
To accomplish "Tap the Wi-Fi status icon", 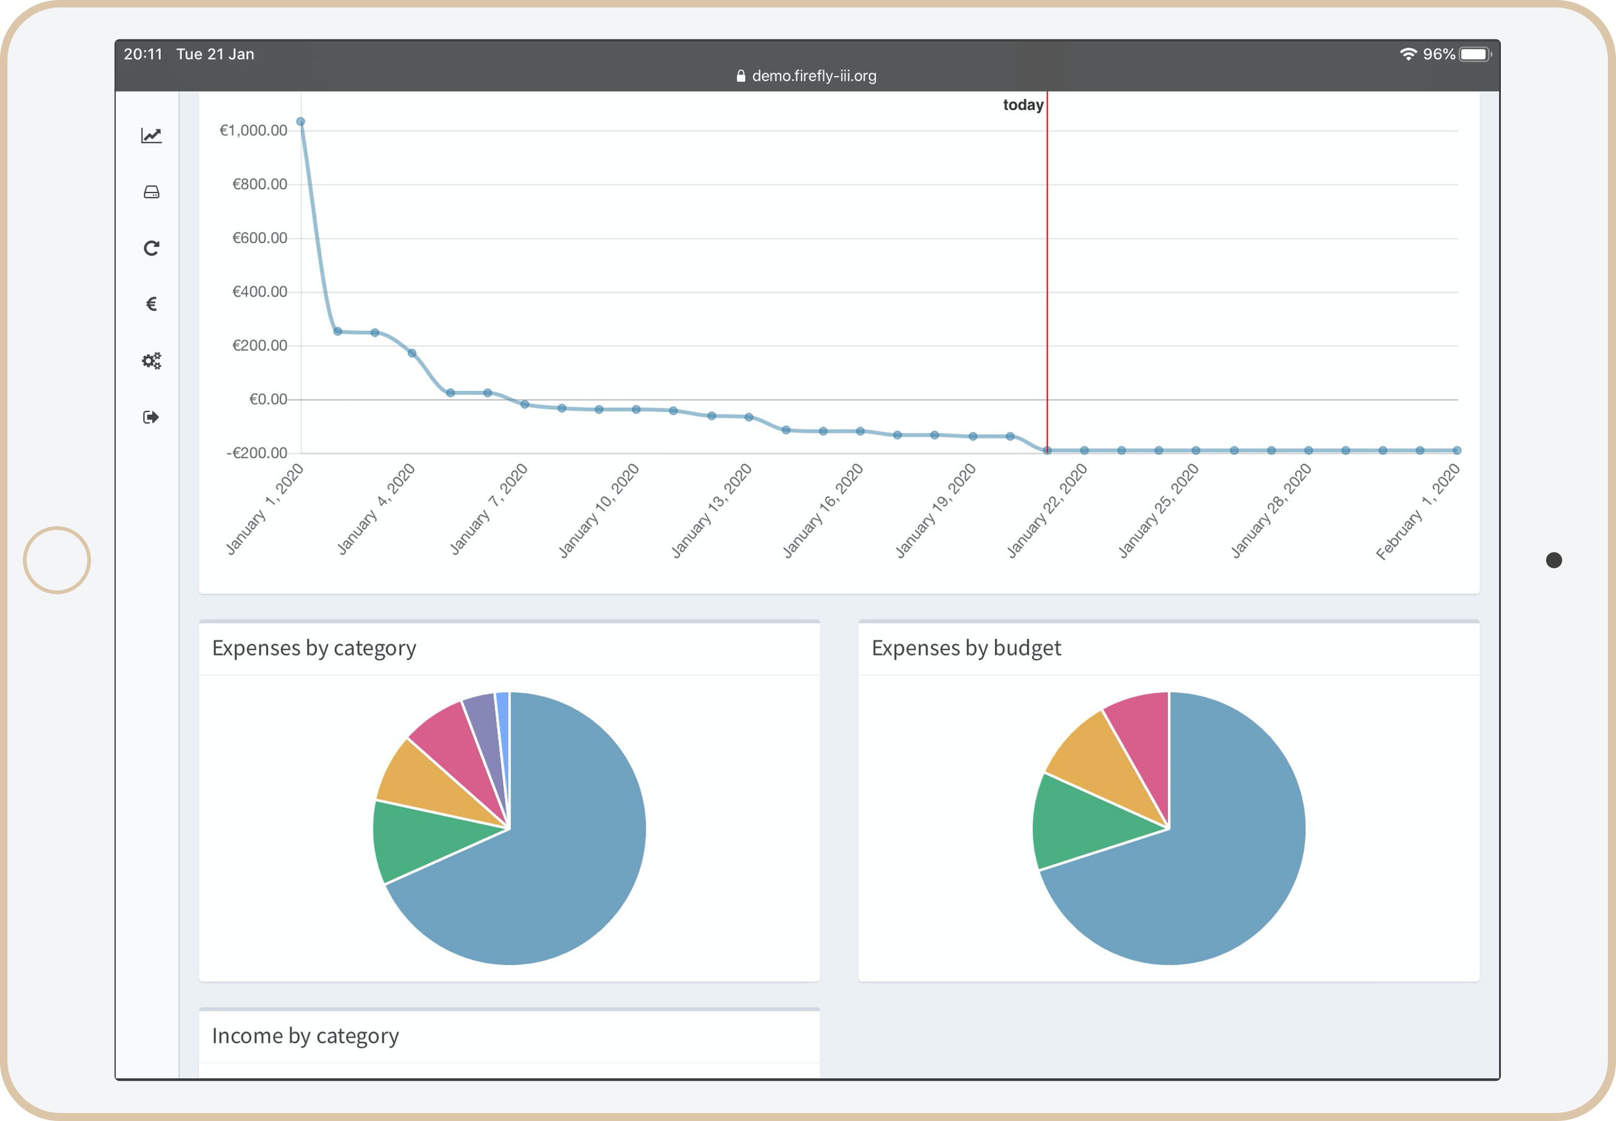I will pos(1407,54).
